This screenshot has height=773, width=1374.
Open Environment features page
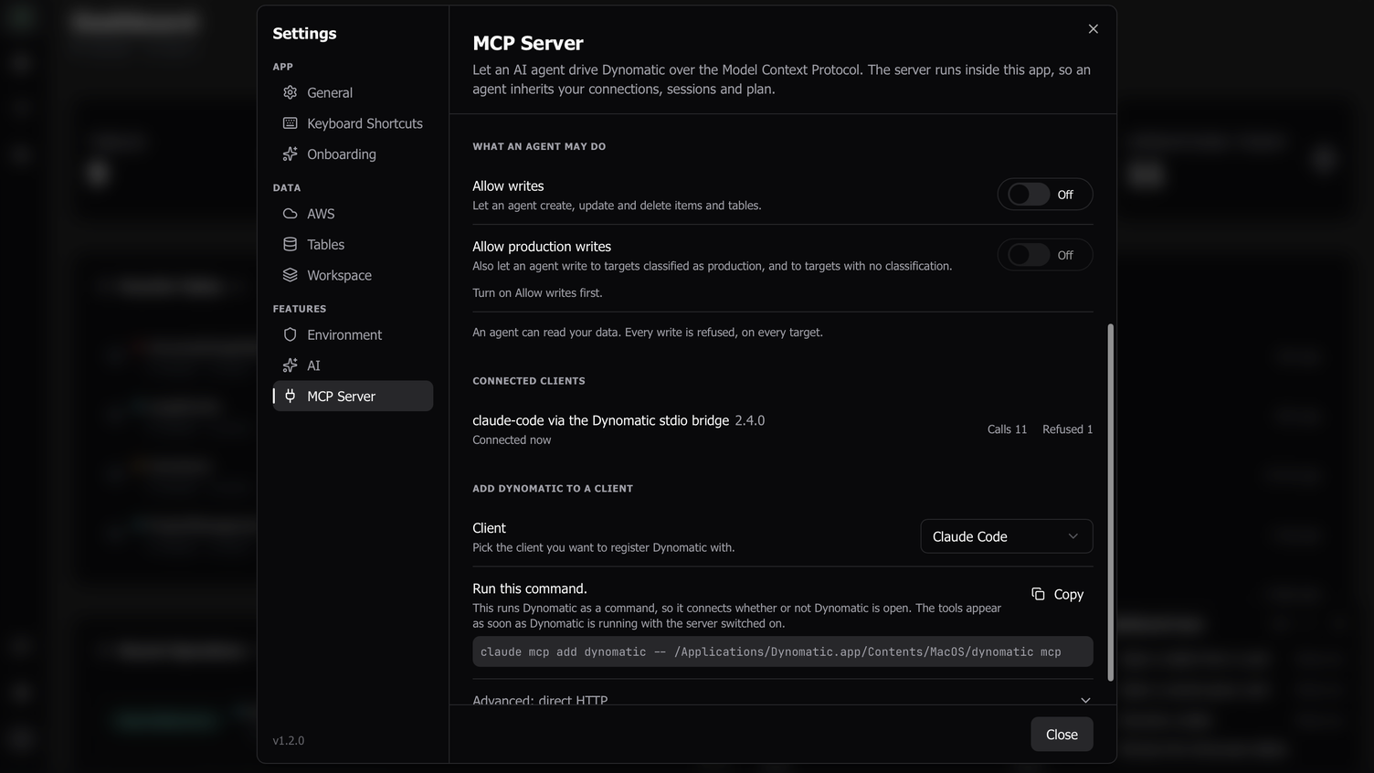click(353, 334)
